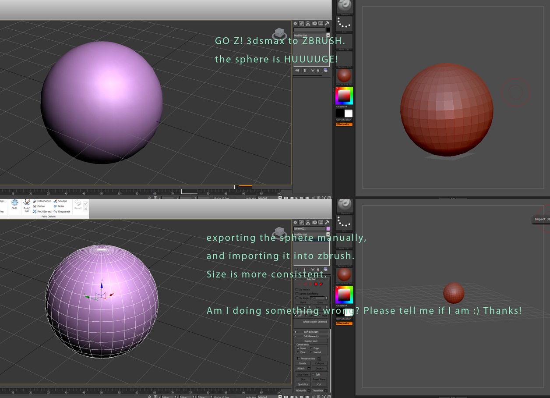Select the Polygon sub-object level icon
Viewport: 550px width, 398px height.
point(316,284)
